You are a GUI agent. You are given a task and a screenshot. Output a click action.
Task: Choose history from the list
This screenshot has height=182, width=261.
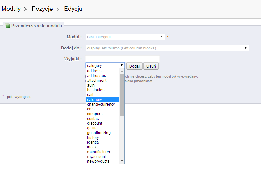point(103,138)
